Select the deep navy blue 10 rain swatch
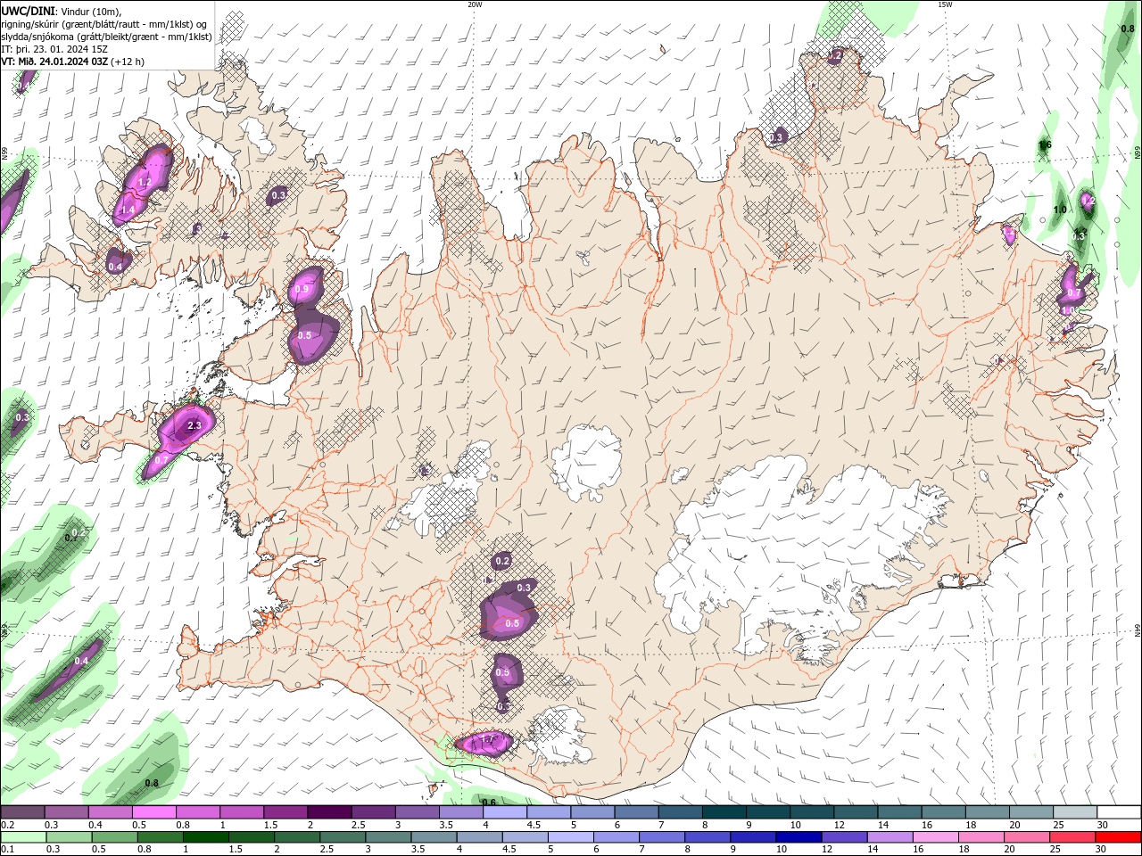Viewport: 1142px width, 856px height. point(798,837)
